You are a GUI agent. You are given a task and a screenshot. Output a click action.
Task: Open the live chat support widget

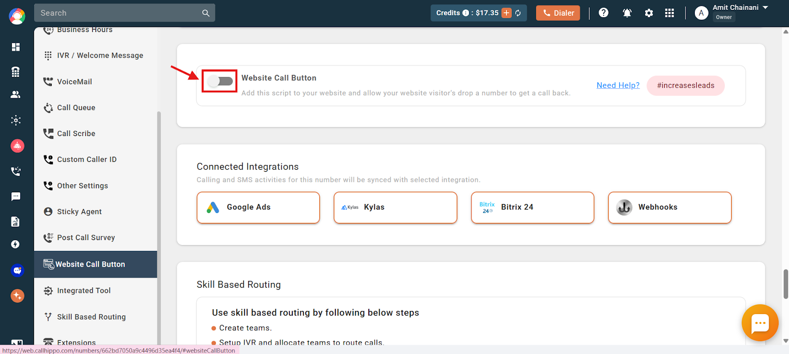tap(760, 323)
